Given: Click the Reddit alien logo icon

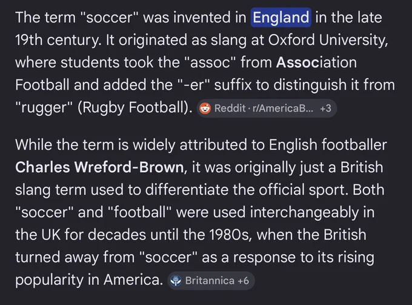Looking at the screenshot, I should pyautogui.click(x=205, y=109).
